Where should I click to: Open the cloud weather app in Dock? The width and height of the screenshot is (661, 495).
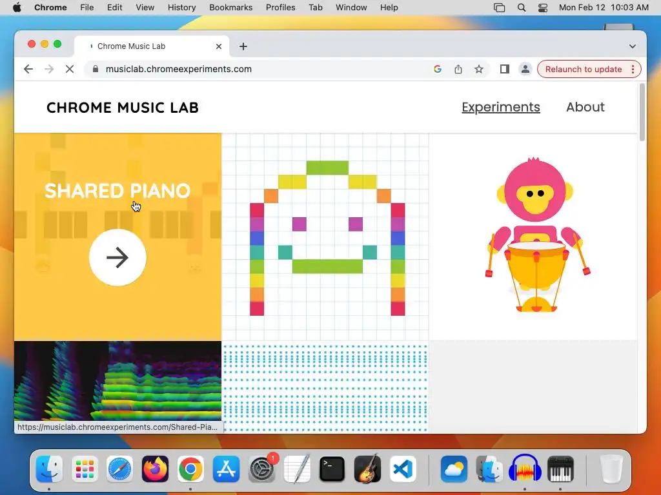click(454, 469)
